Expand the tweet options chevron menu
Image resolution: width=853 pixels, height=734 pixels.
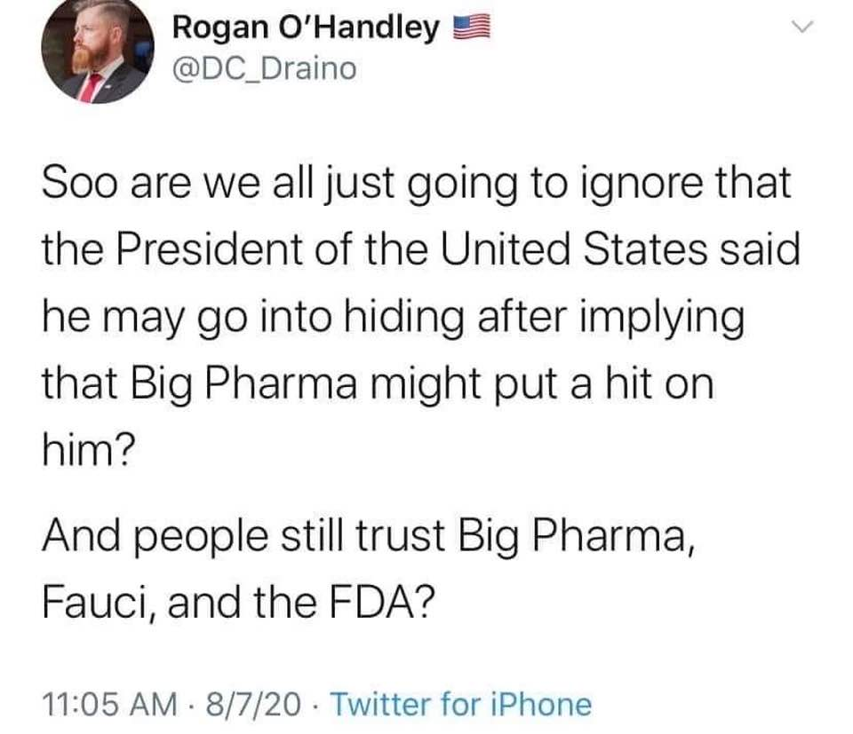point(801,26)
